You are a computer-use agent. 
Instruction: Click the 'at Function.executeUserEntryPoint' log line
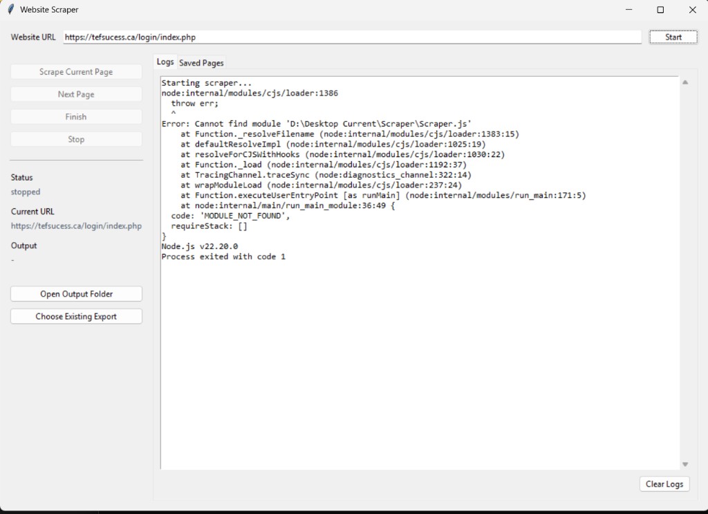pyautogui.click(x=383, y=196)
